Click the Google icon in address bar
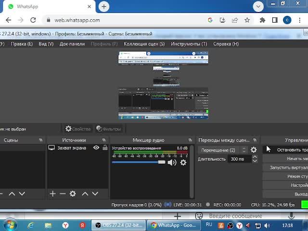Viewport: 308px width, 231px height. point(210,20)
